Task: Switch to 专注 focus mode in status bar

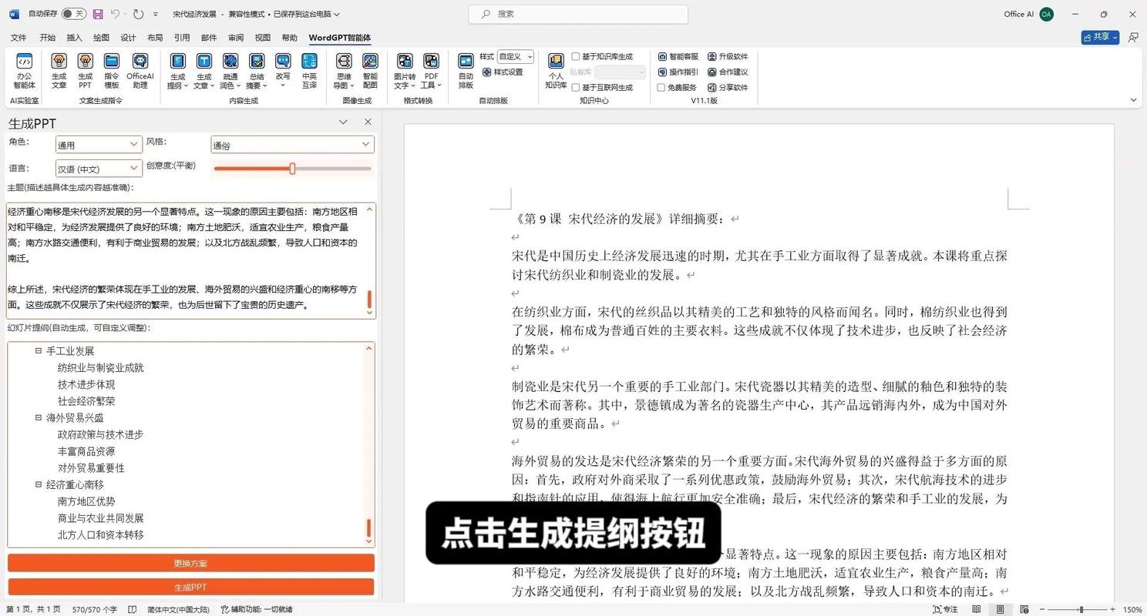Action: click(945, 609)
